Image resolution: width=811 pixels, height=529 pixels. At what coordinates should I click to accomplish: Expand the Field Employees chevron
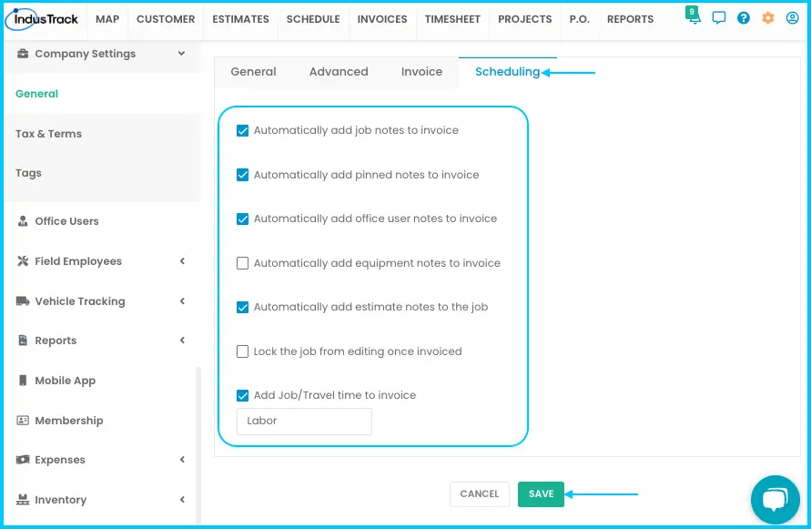[182, 261]
